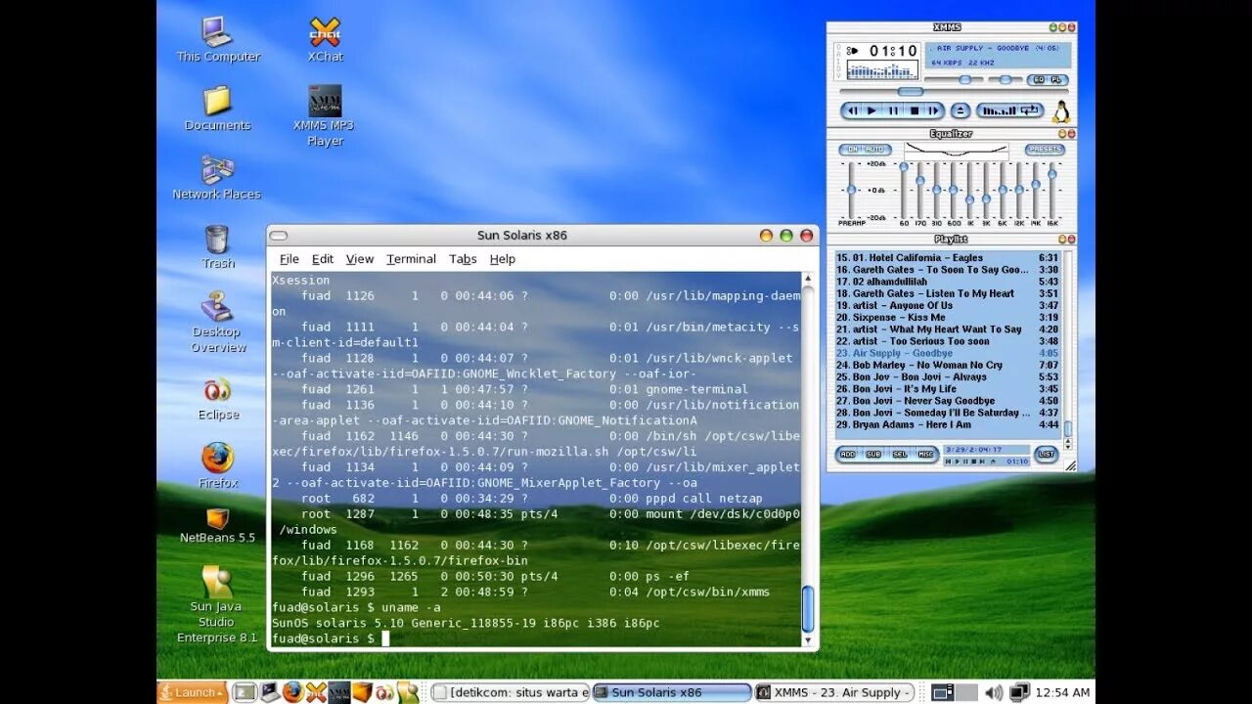Click the equalizer PREAMP slider
Viewport: 1252px width, 704px height.
click(x=851, y=191)
